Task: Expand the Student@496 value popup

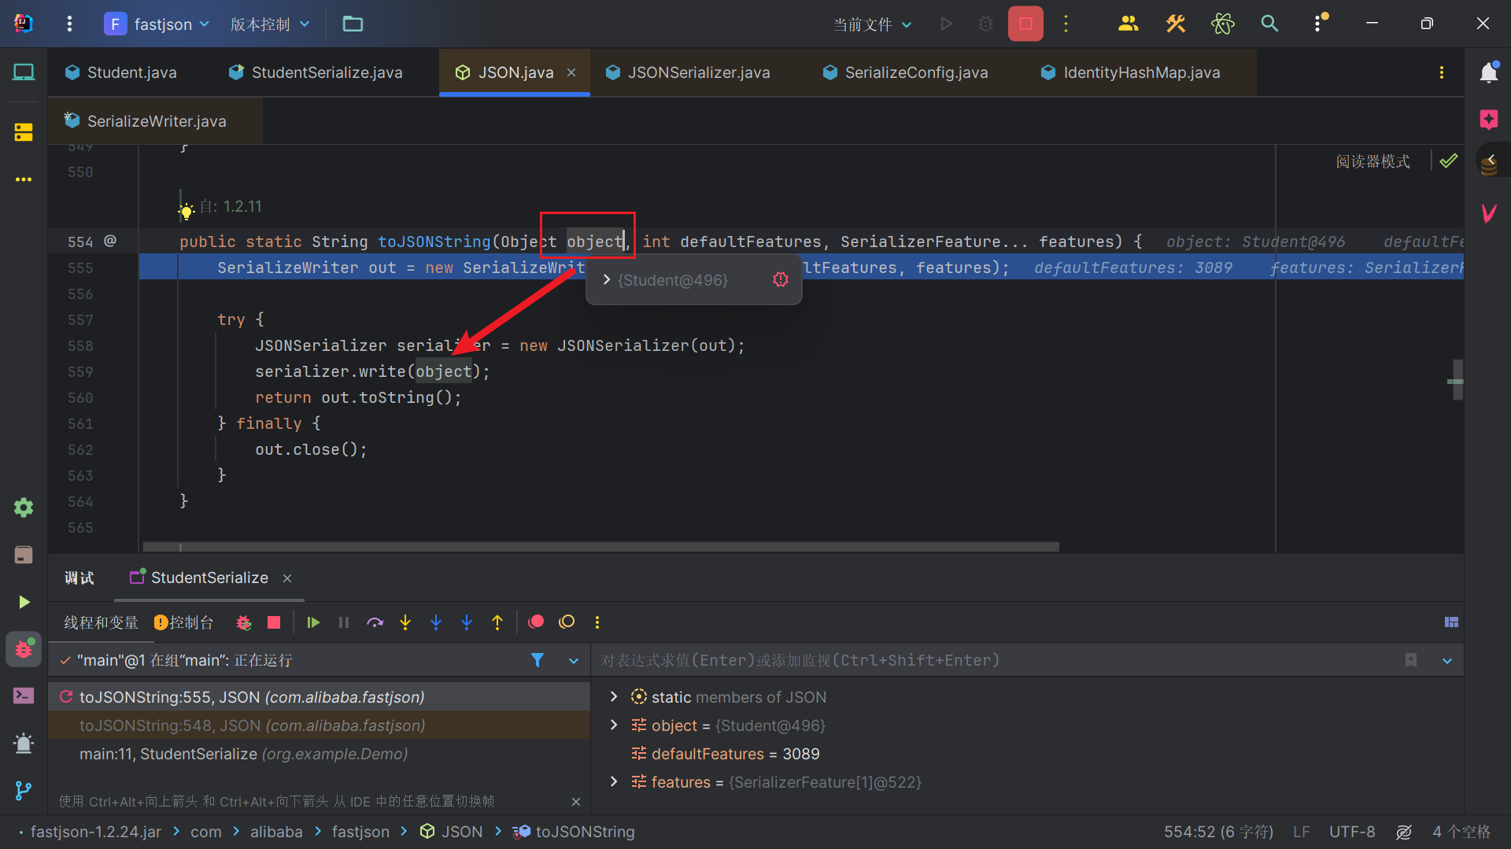Action: click(606, 279)
